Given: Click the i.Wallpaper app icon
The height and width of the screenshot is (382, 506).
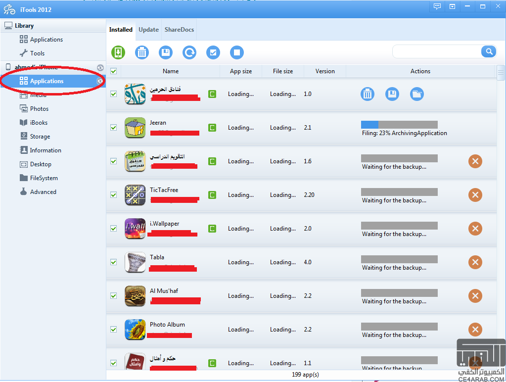Looking at the screenshot, I should tap(135, 229).
